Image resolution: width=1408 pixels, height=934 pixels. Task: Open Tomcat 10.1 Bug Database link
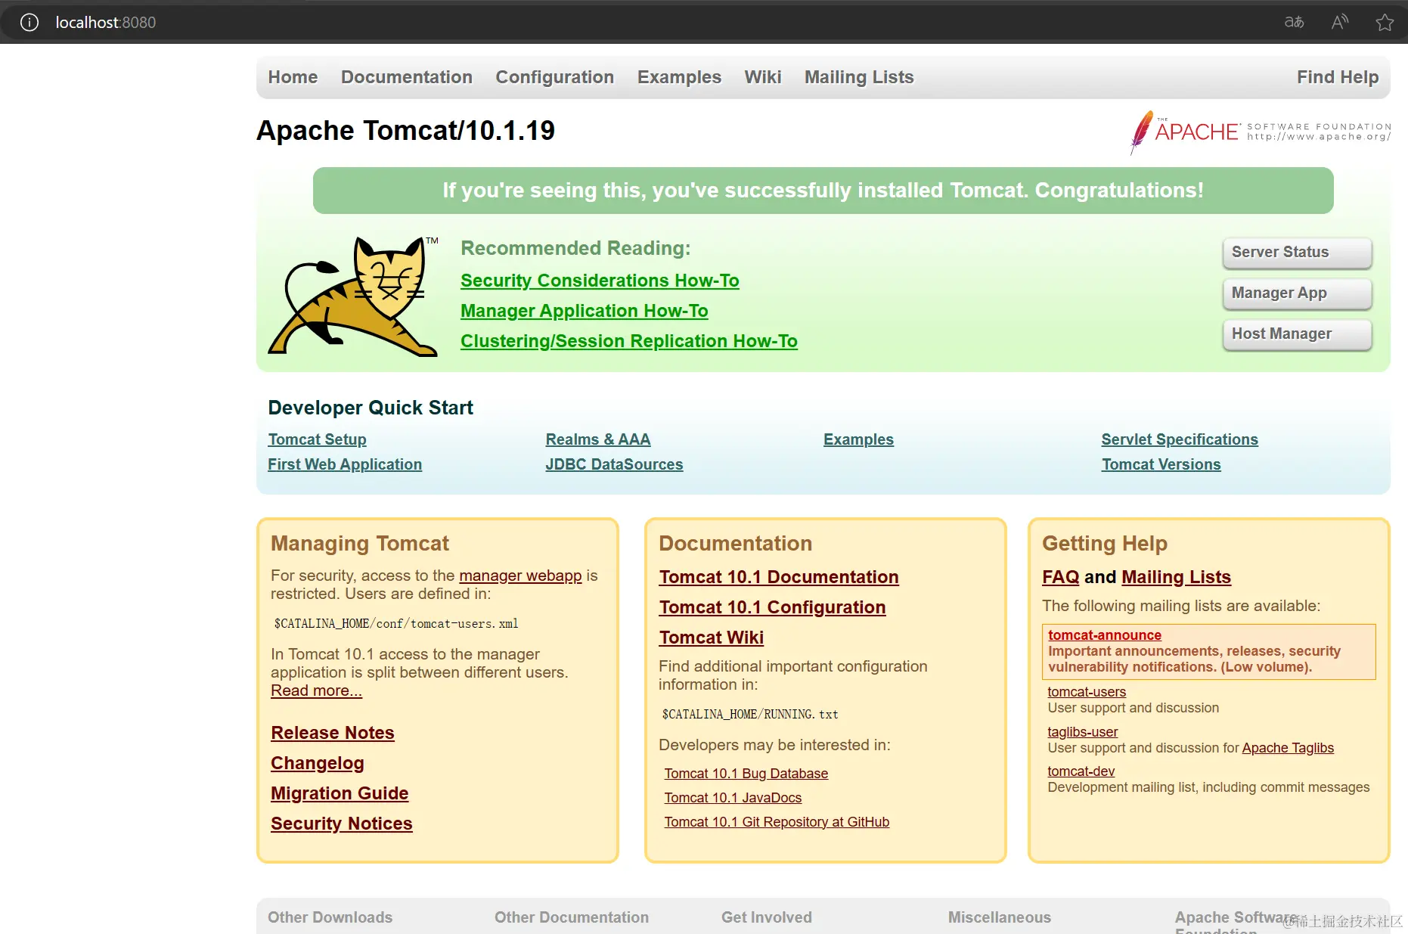click(x=746, y=774)
